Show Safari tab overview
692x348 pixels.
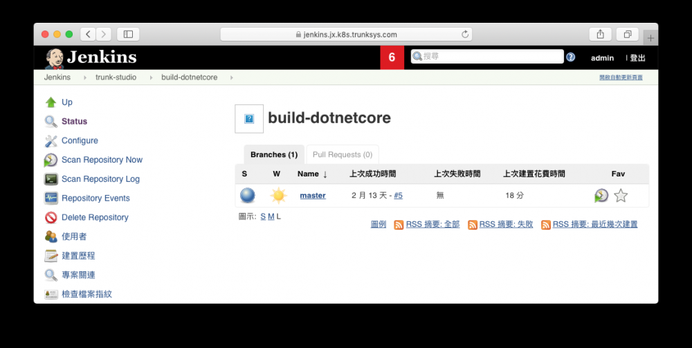627,34
